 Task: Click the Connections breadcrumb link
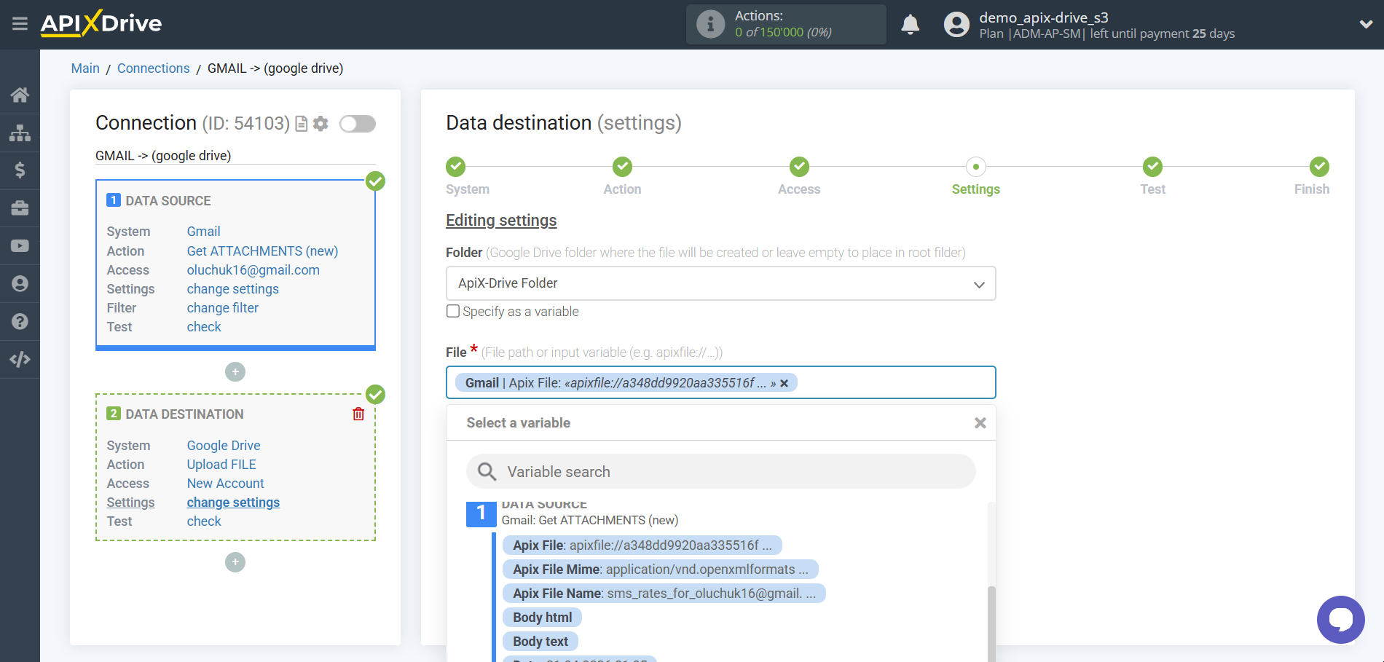(153, 68)
